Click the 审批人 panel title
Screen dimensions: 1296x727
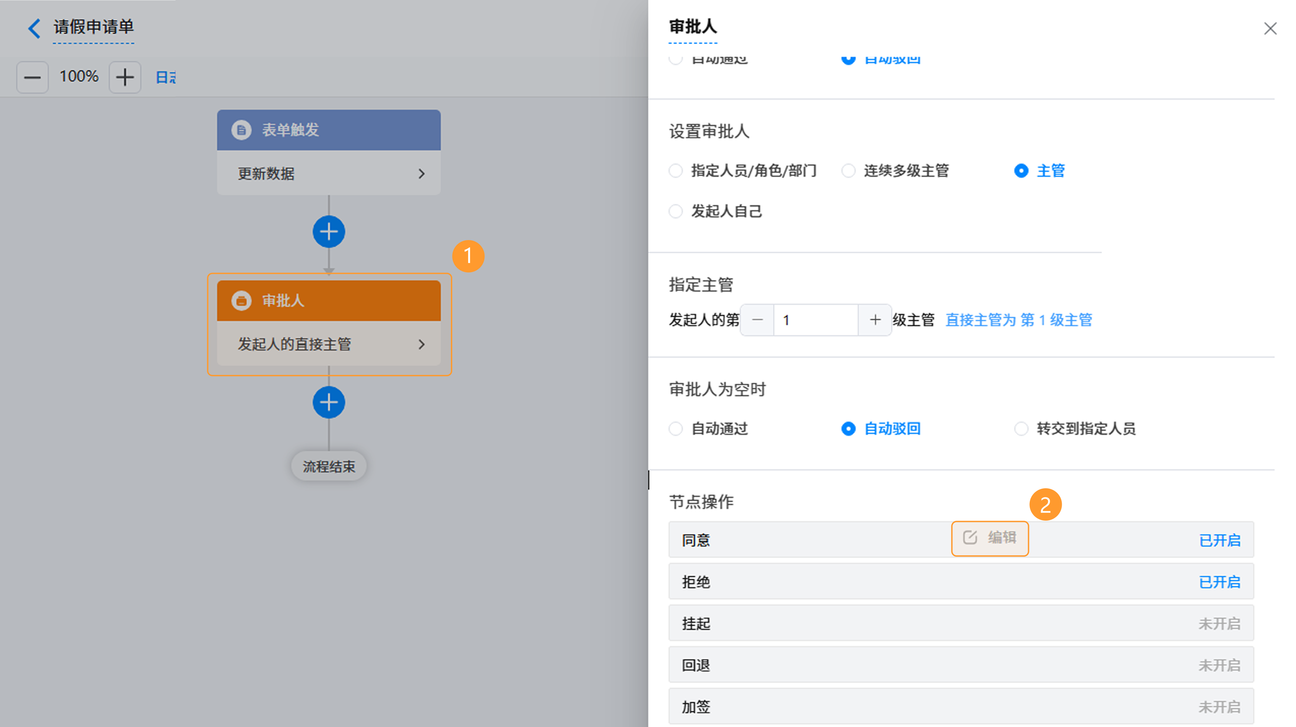(693, 27)
